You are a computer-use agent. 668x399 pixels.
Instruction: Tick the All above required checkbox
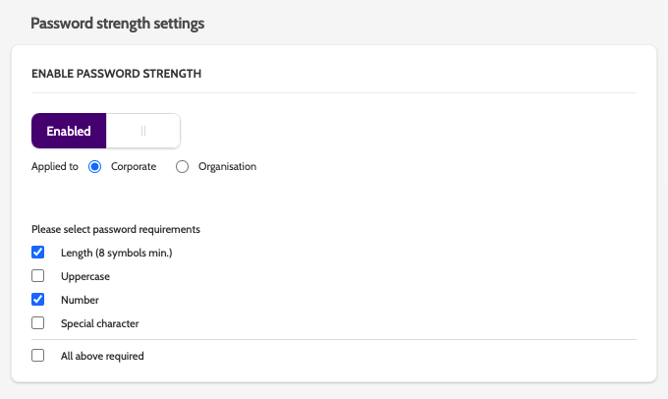(38, 356)
